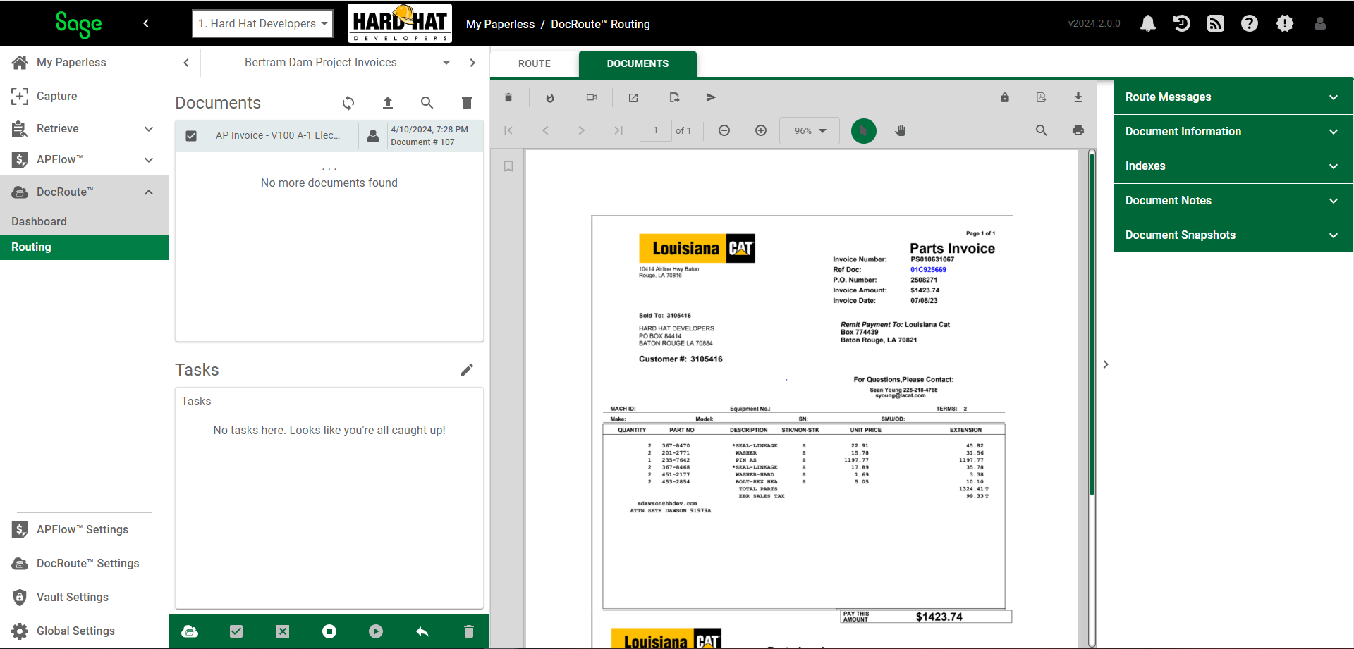Open Global Settings
The width and height of the screenshot is (1354, 649).
(84, 631)
